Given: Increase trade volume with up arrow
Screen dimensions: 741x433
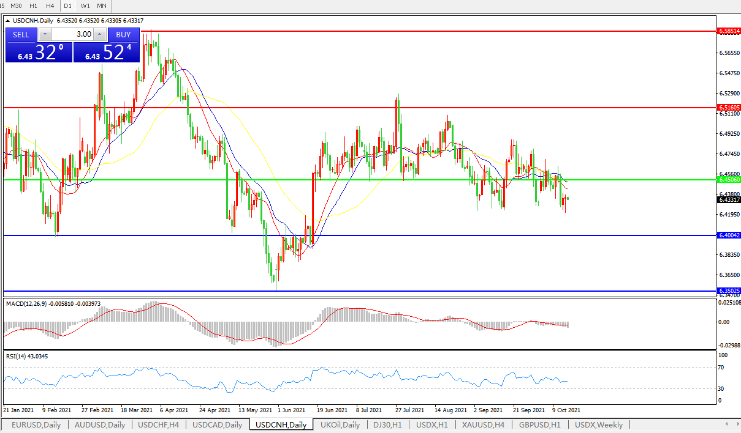Looking at the screenshot, I should (100, 35).
